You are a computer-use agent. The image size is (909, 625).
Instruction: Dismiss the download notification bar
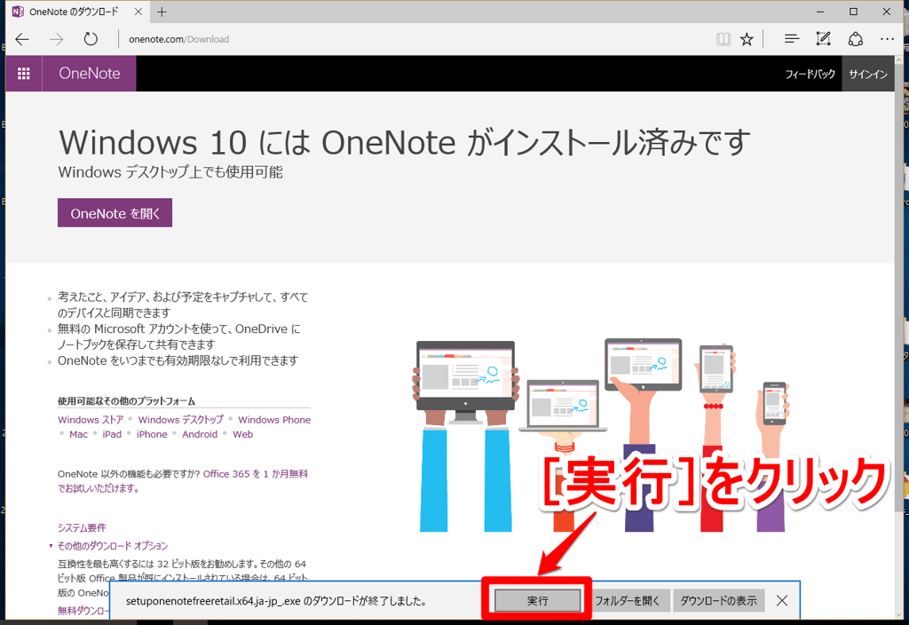tap(782, 601)
